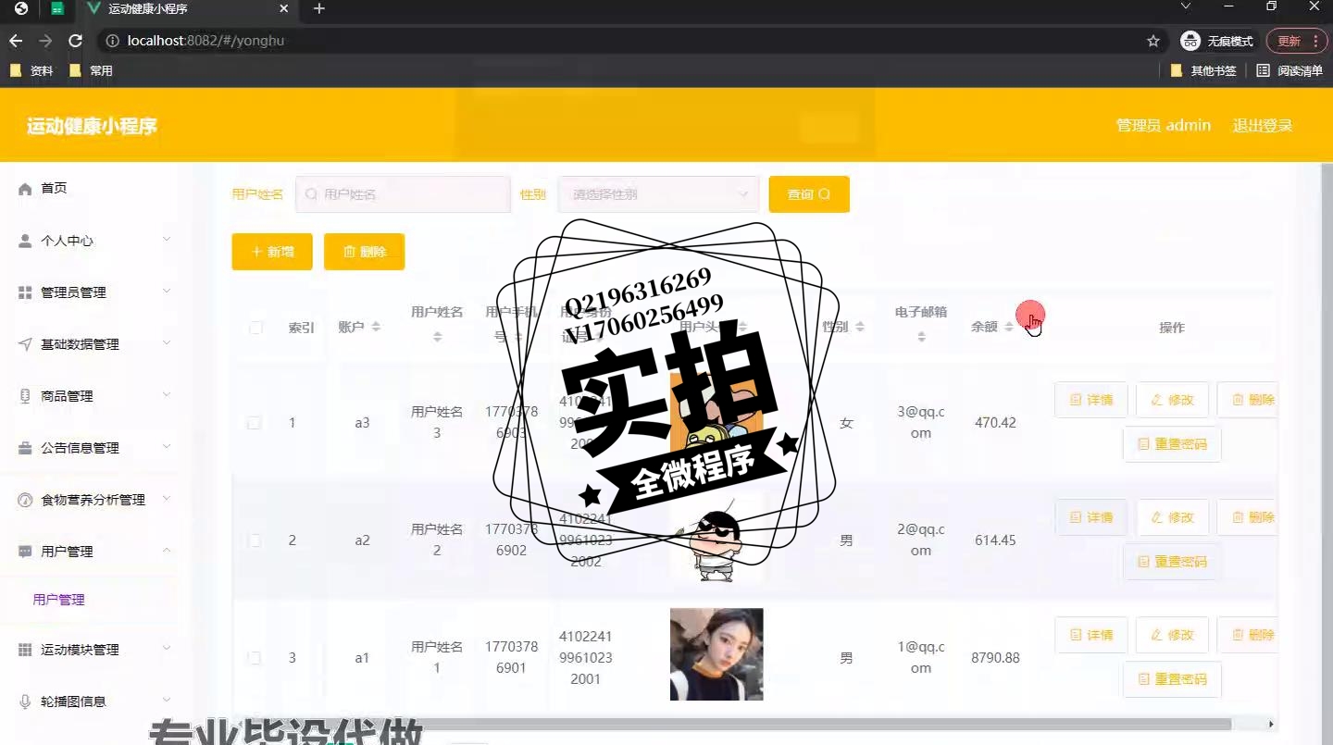Viewport: 1333px width, 745px height.
Task: Open the 资料 bookmark folder
Action: tap(31, 70)
